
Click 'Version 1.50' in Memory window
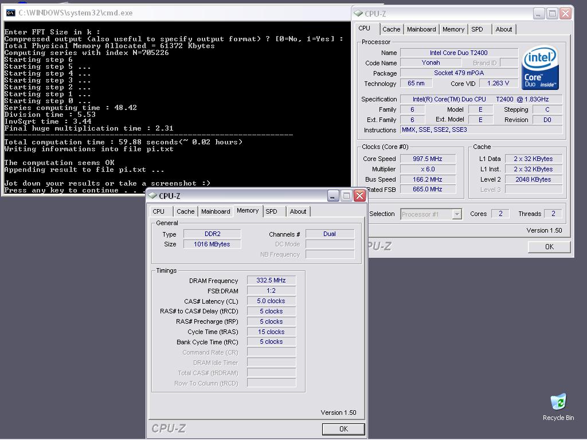click(338, 412)
